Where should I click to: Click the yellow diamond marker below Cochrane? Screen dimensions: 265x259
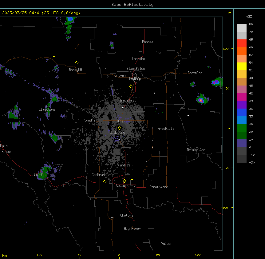click(105, 181)
